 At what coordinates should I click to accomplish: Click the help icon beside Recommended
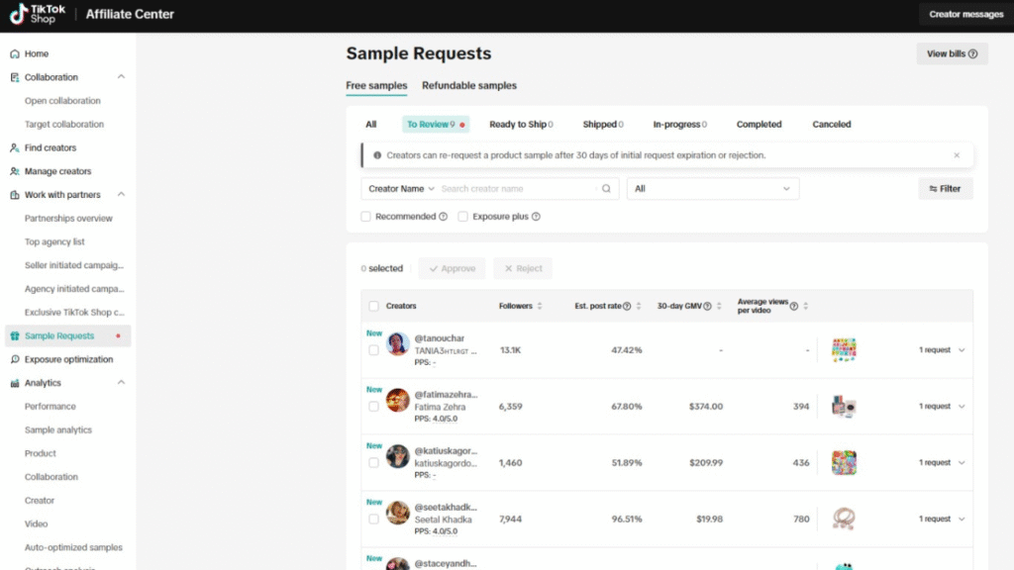(x=443, y=217)
